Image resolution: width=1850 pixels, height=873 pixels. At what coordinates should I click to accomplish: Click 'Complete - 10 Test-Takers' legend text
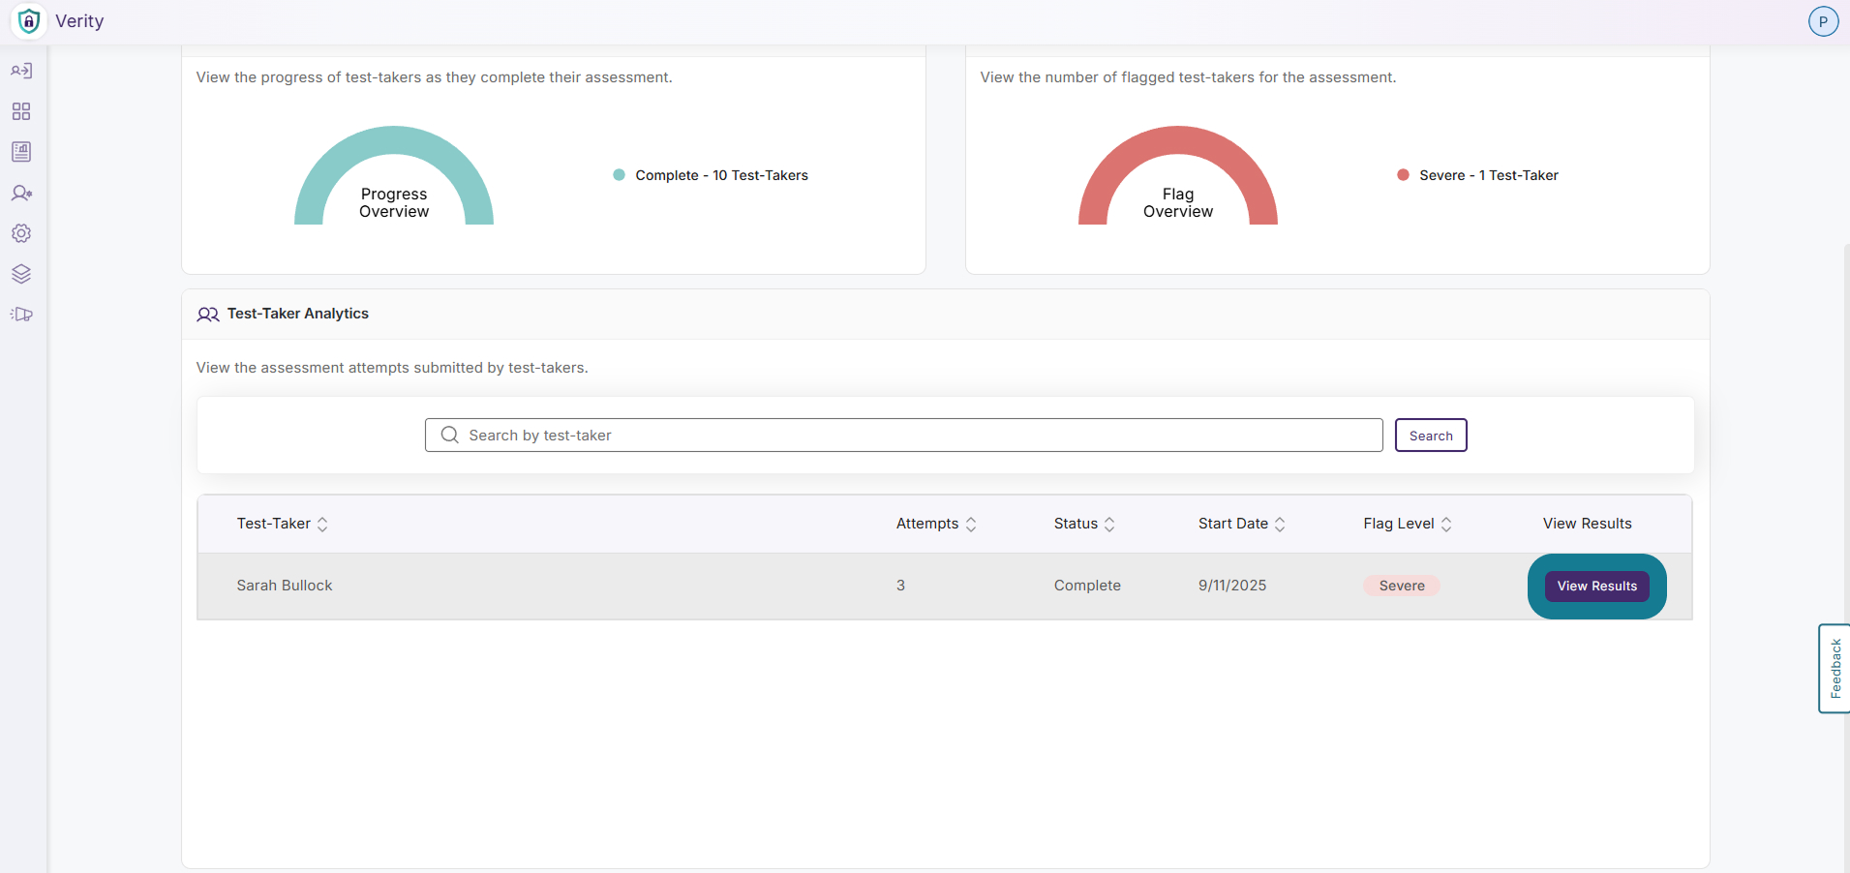coord(721,175)
